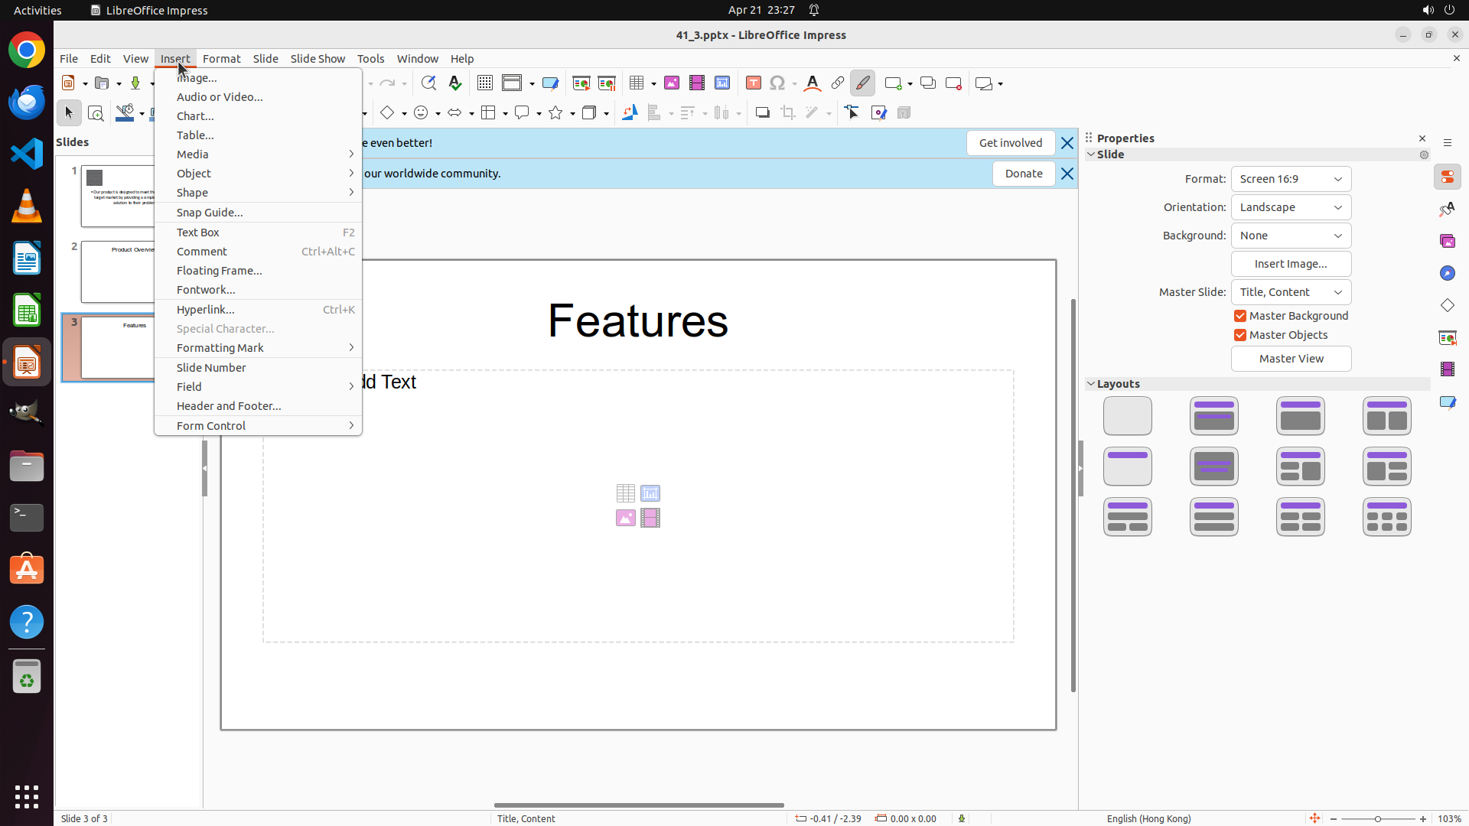Click the Insert Hyperlink chain icon
The height and width of the screenshot is (826, 1469).
click(838, 83)
